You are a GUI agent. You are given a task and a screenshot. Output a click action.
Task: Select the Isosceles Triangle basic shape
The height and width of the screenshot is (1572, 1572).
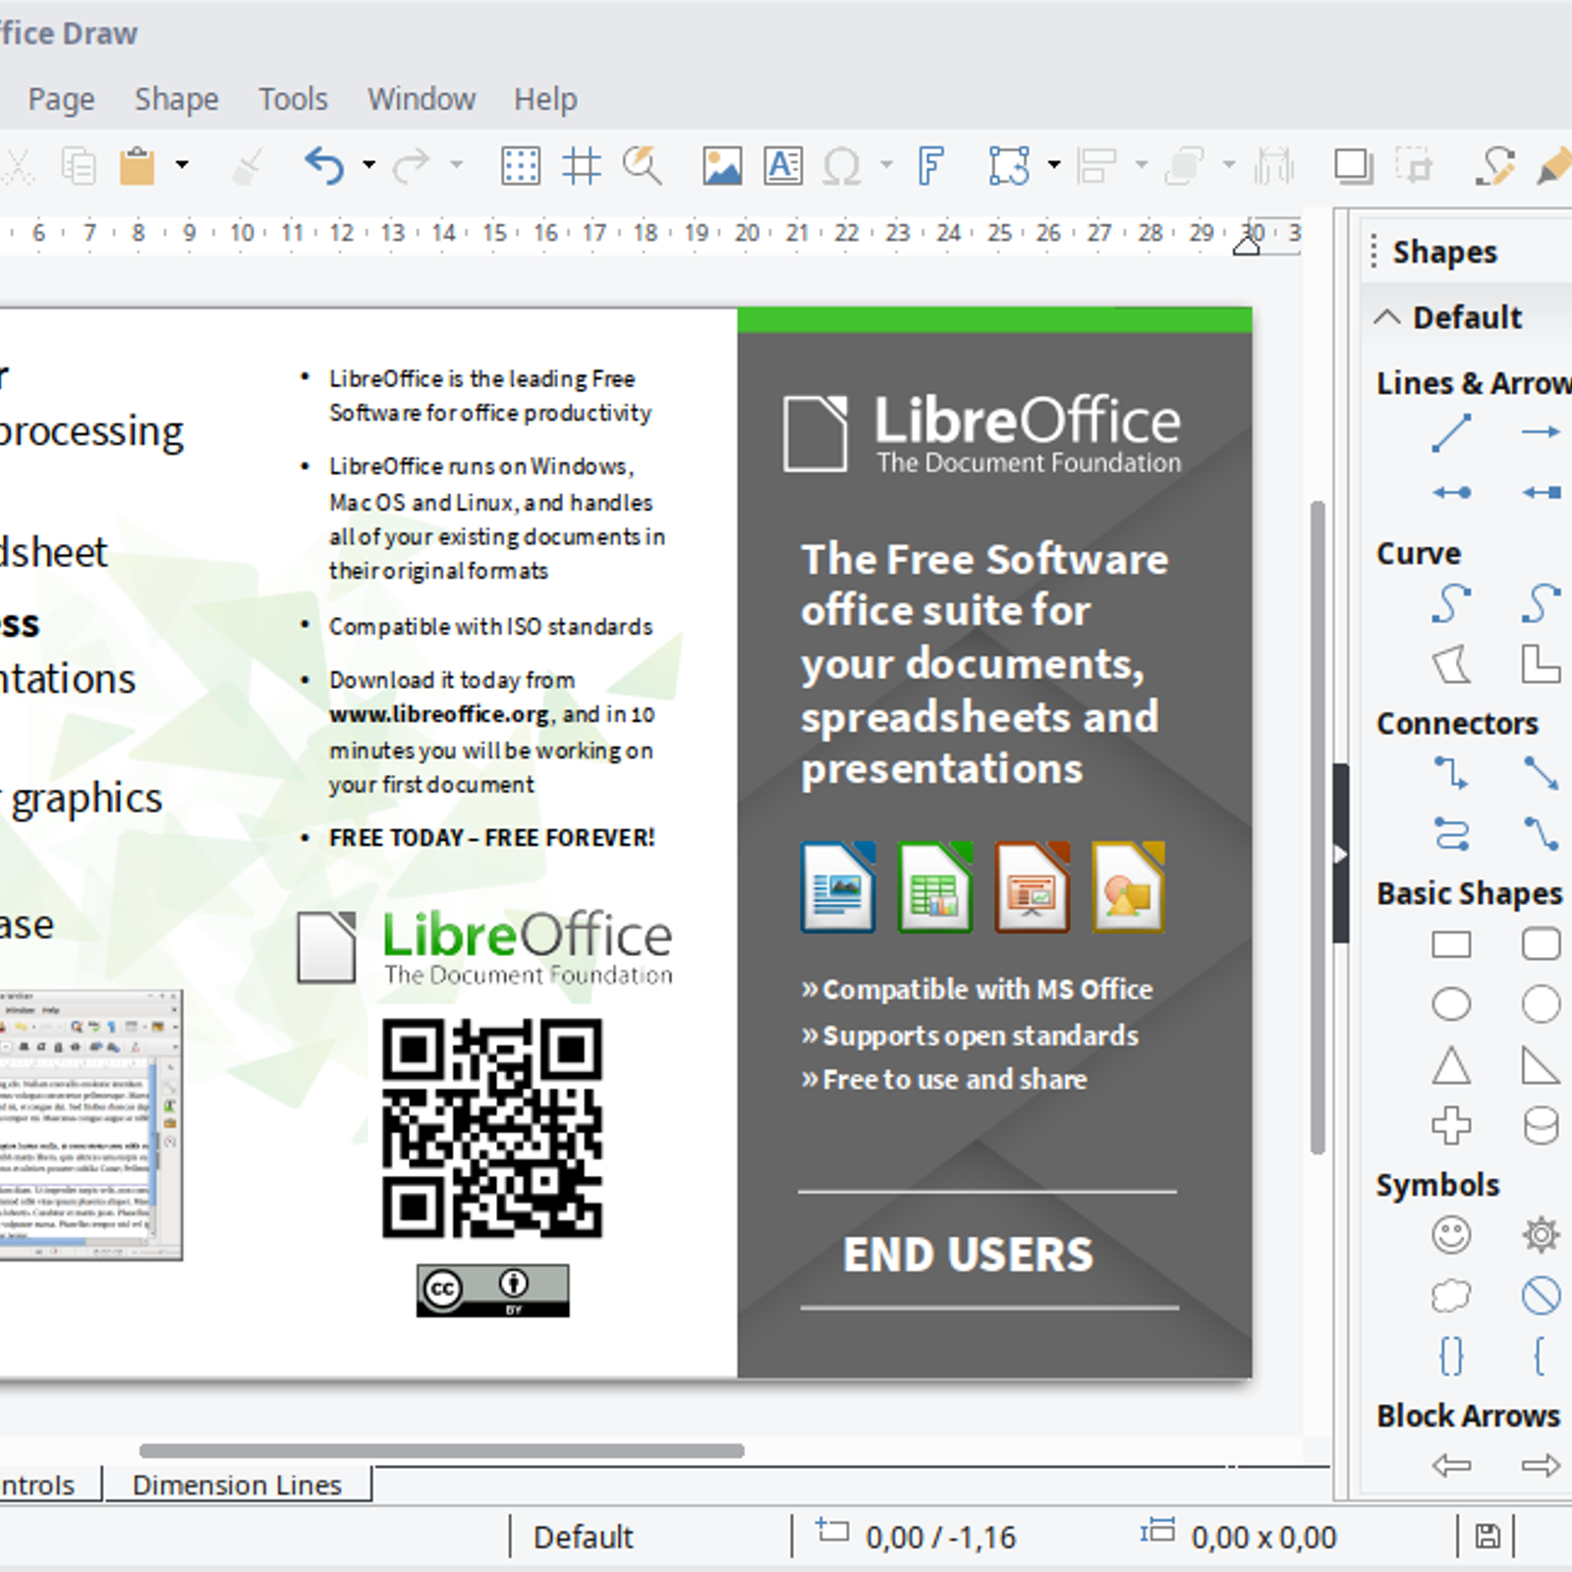1451,1065
